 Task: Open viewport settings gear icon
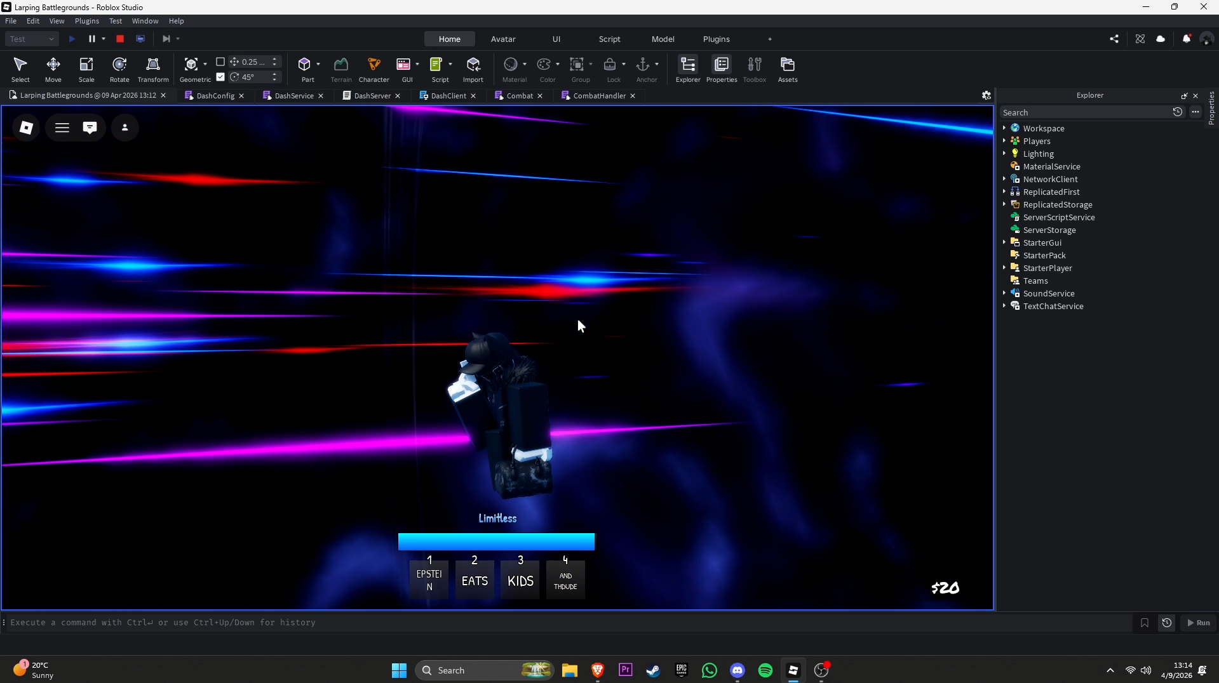[987, 95]
